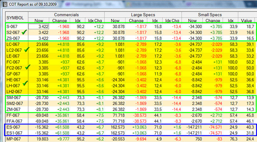Click Value cell 24,4 in MP-067 row

click(x=246, y=139)
